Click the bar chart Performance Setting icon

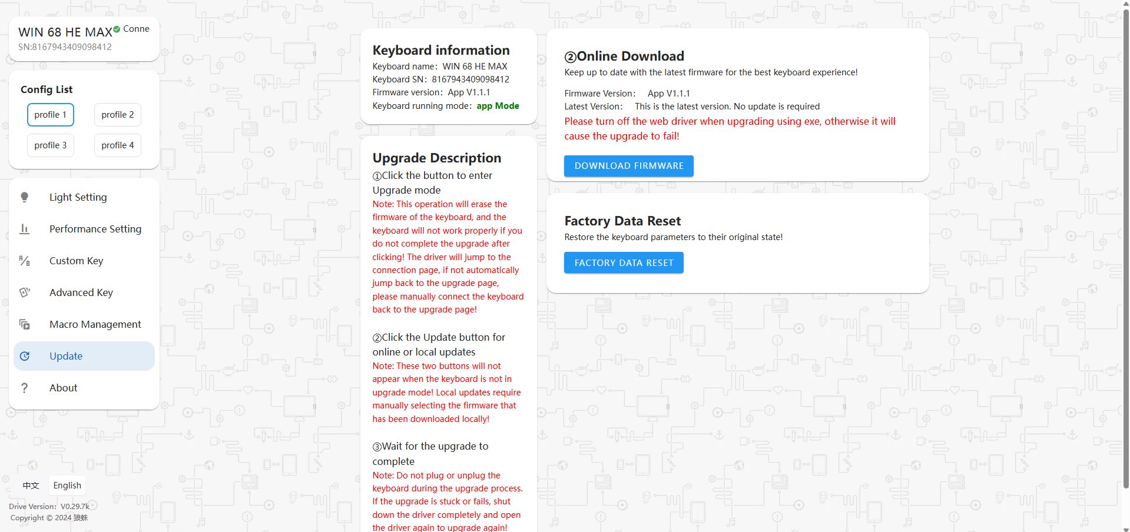(25, 229)
